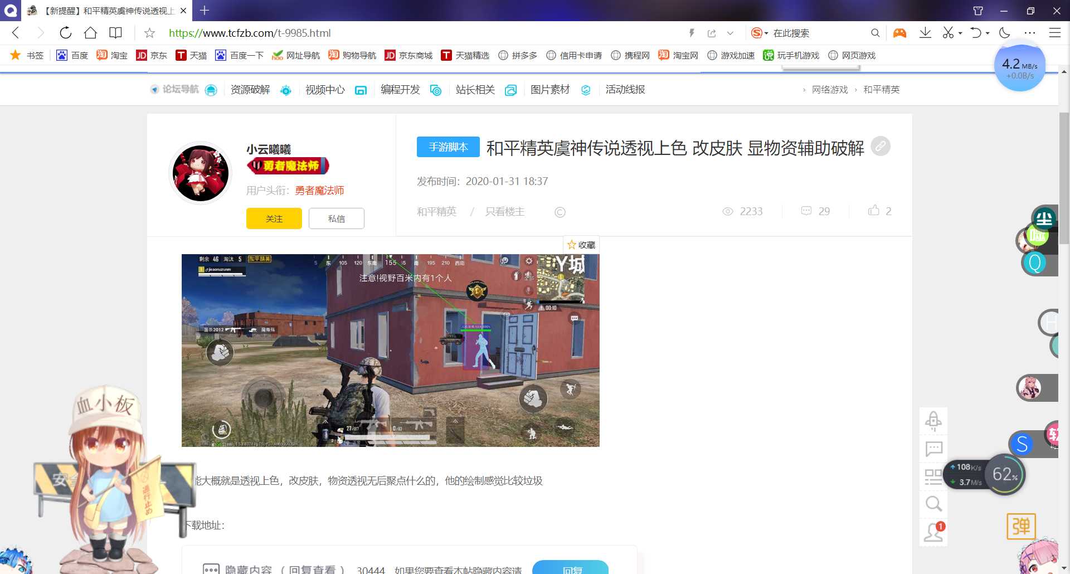This screenshot has height=574, width=1070.
Task: Expand the undo close dropdown arrow
Action: point(988,33)
